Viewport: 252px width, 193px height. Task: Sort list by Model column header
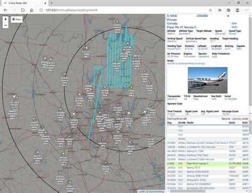click(190, 122)
